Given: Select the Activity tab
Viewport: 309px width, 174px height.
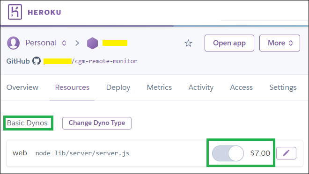Looking at the screenshot, I should coord(201,87).
